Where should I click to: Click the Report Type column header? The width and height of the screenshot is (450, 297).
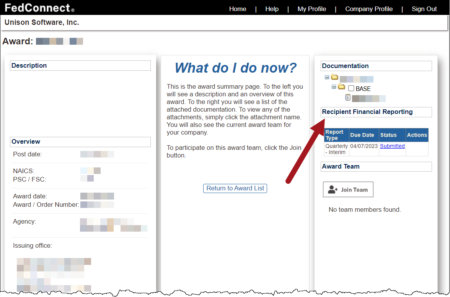coord(334,135)
